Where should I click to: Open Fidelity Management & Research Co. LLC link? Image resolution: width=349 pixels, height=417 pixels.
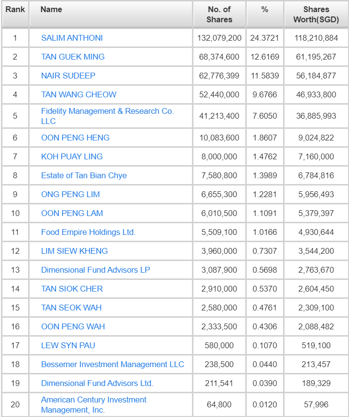tap(107, 111)
